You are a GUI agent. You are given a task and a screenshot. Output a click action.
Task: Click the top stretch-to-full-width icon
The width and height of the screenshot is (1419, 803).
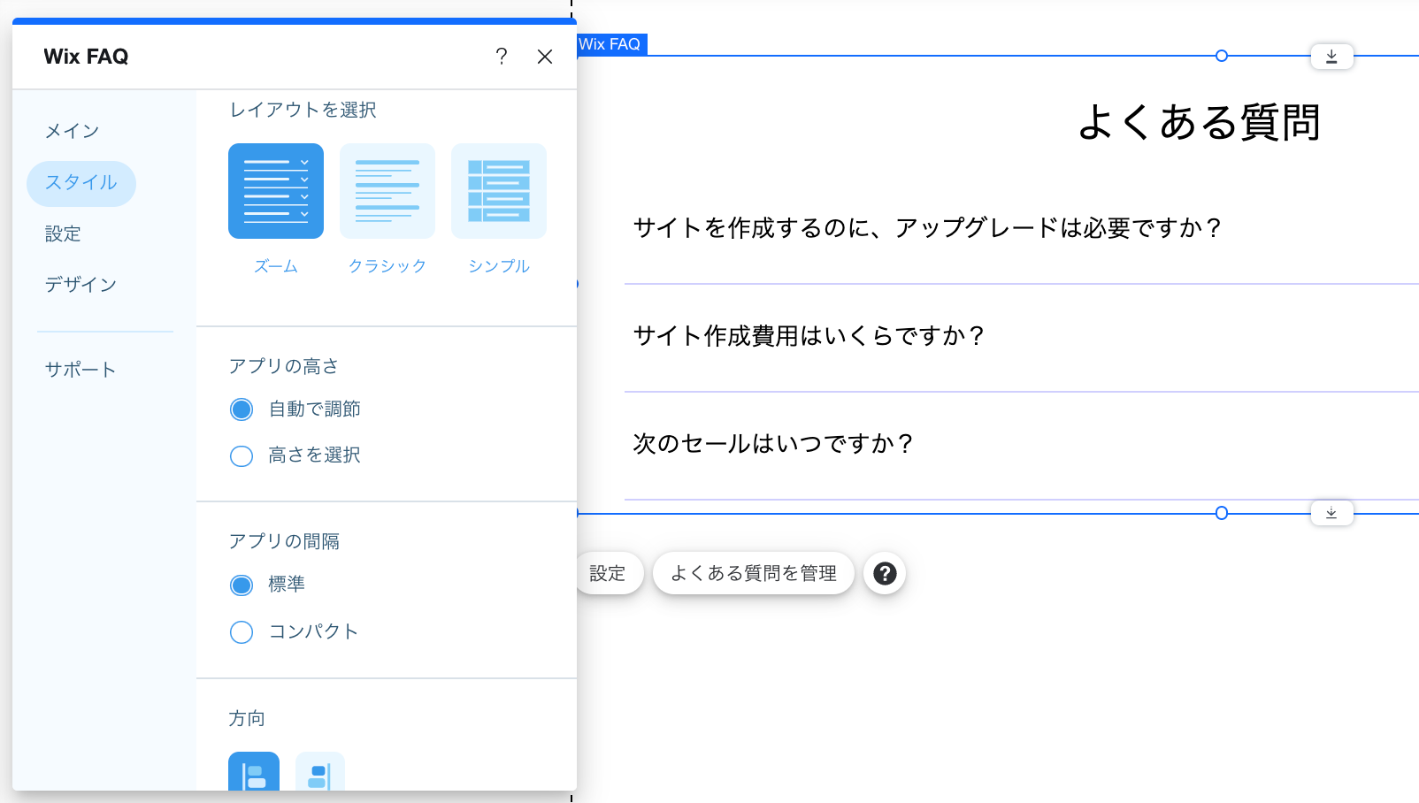1331,55
